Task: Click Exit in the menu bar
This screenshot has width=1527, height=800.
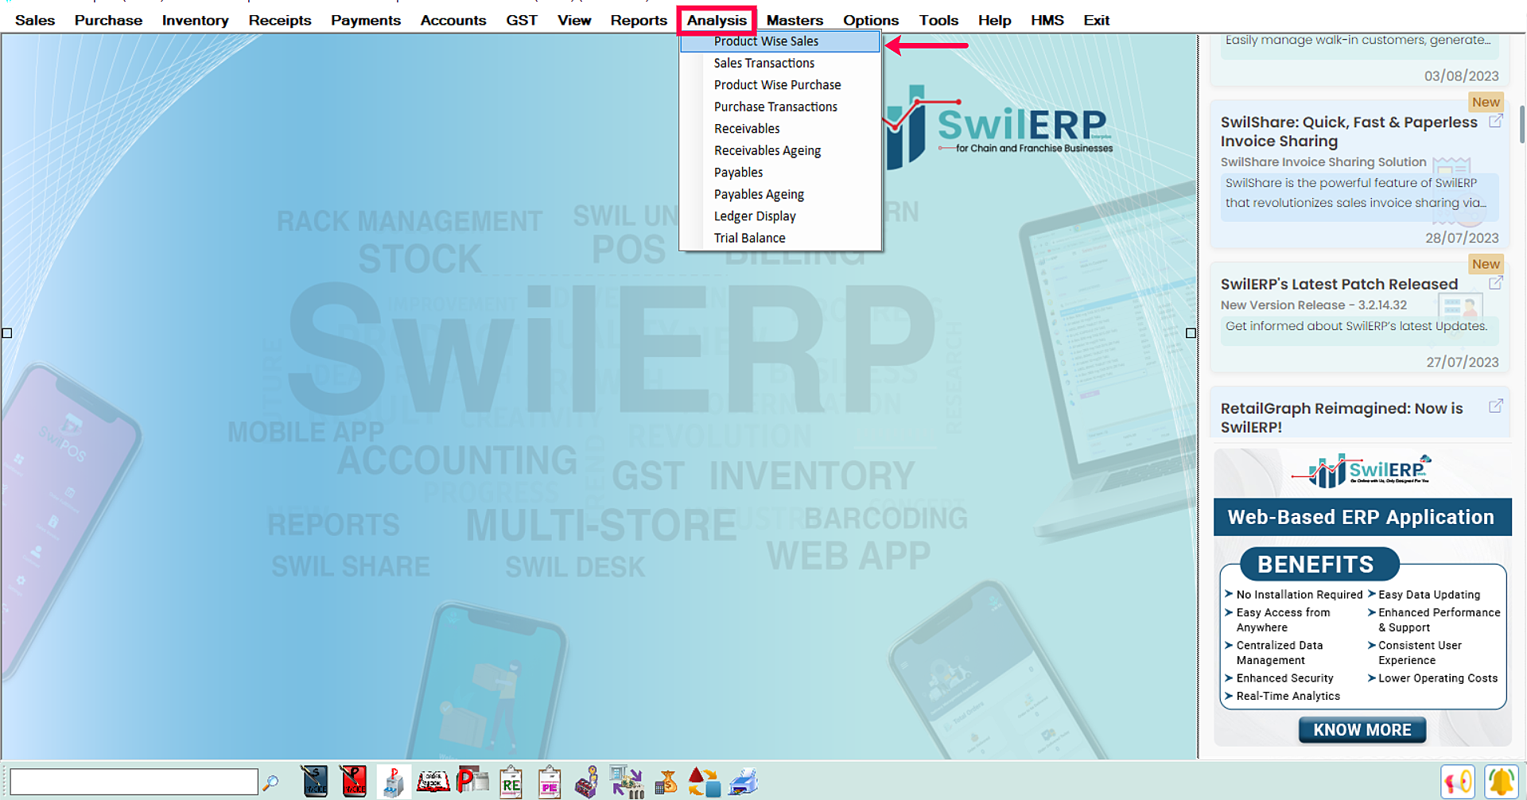Action: point(1096,20)
